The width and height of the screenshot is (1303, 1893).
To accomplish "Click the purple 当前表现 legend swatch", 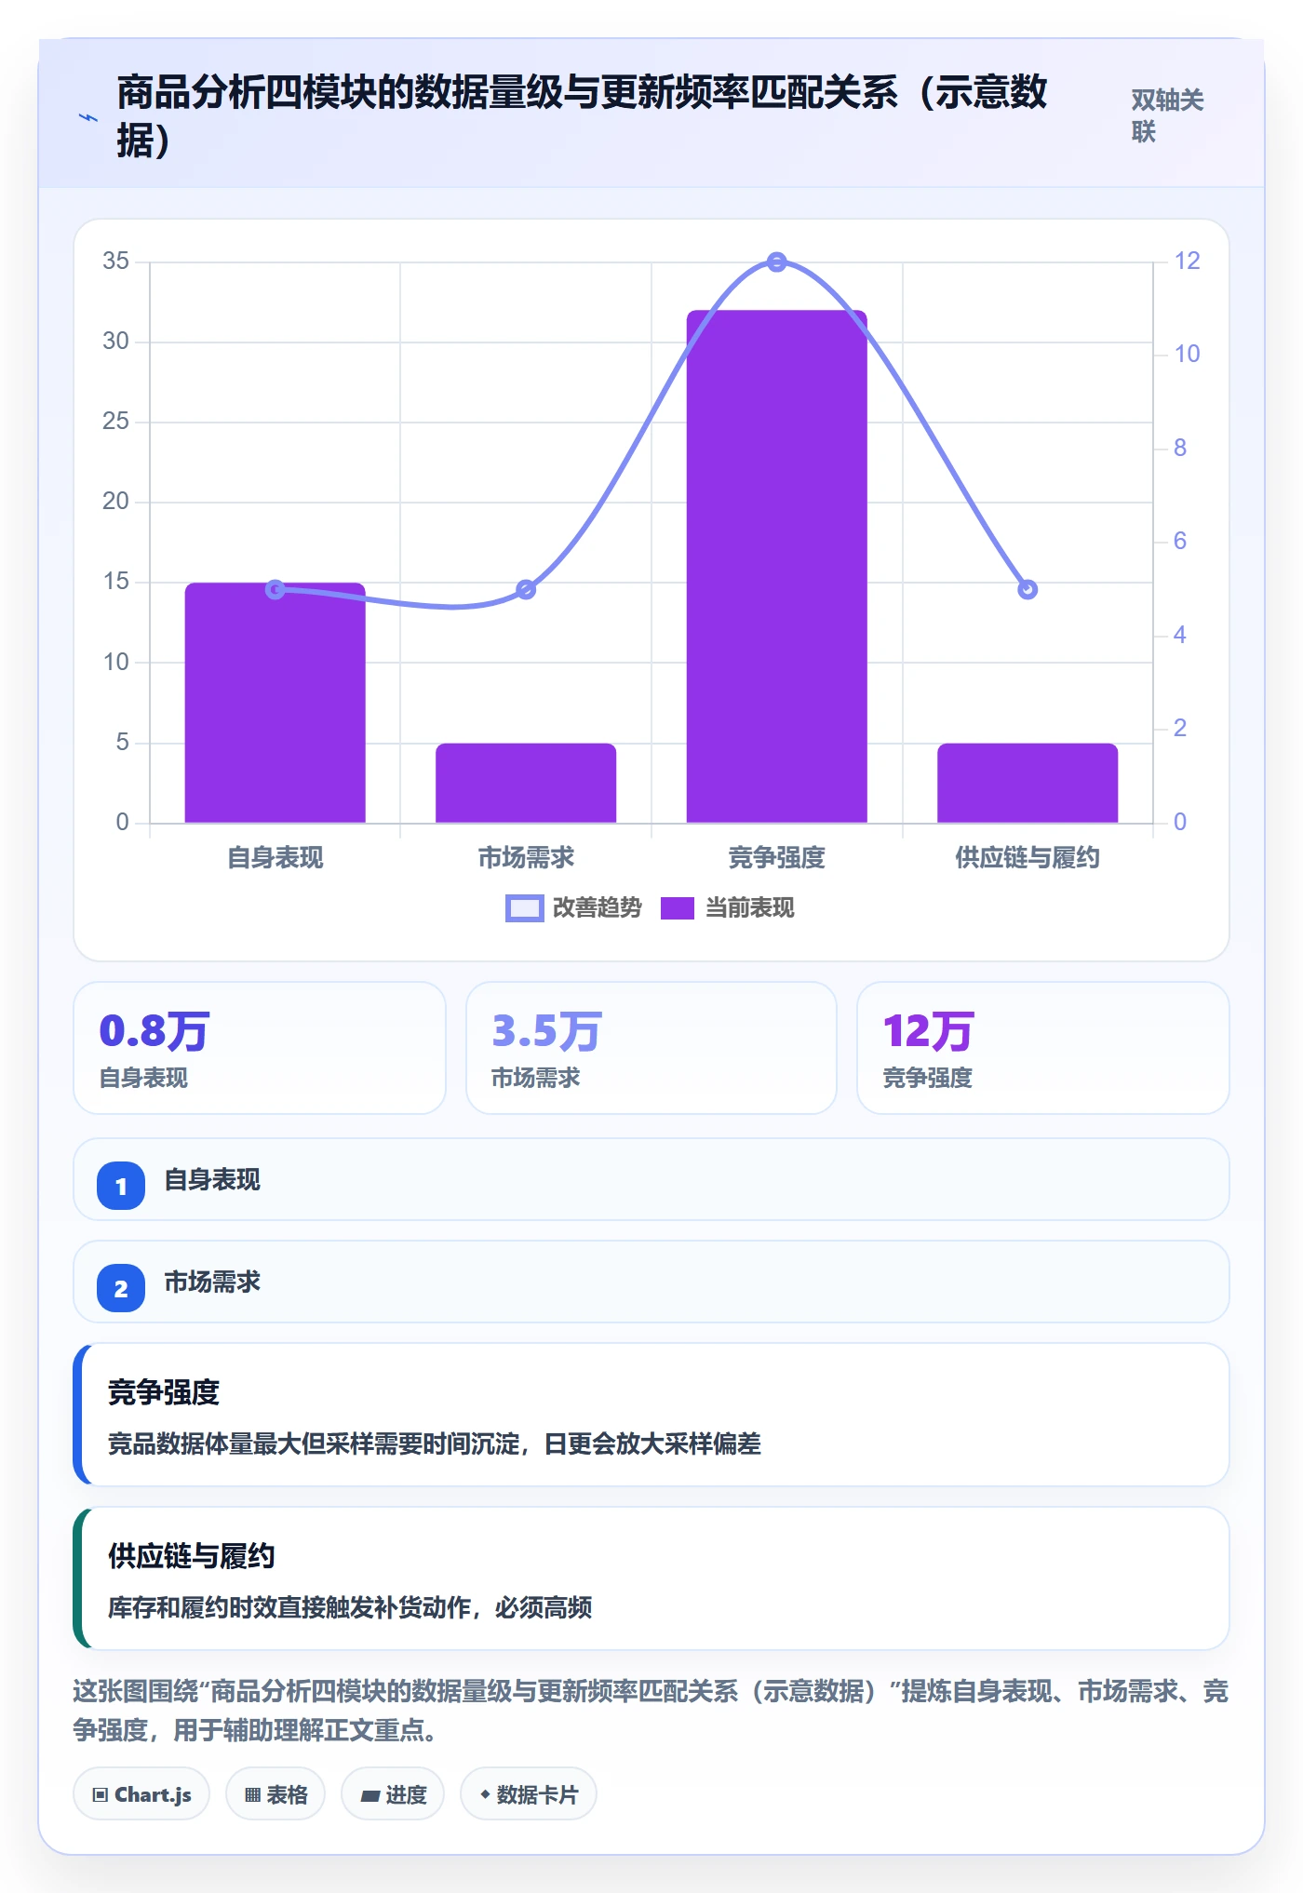I will pyautogui.click(x=678, y=908).
